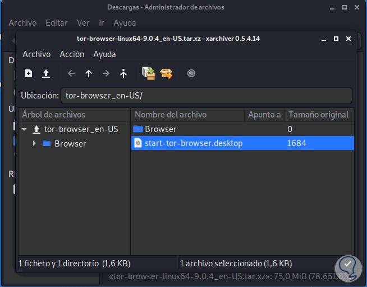Click the new archive toolbar icon

[29, 73]
